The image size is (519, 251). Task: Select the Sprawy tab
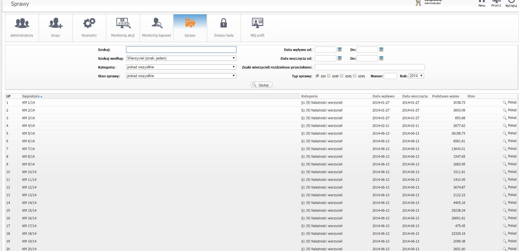(x=190, y=28)
